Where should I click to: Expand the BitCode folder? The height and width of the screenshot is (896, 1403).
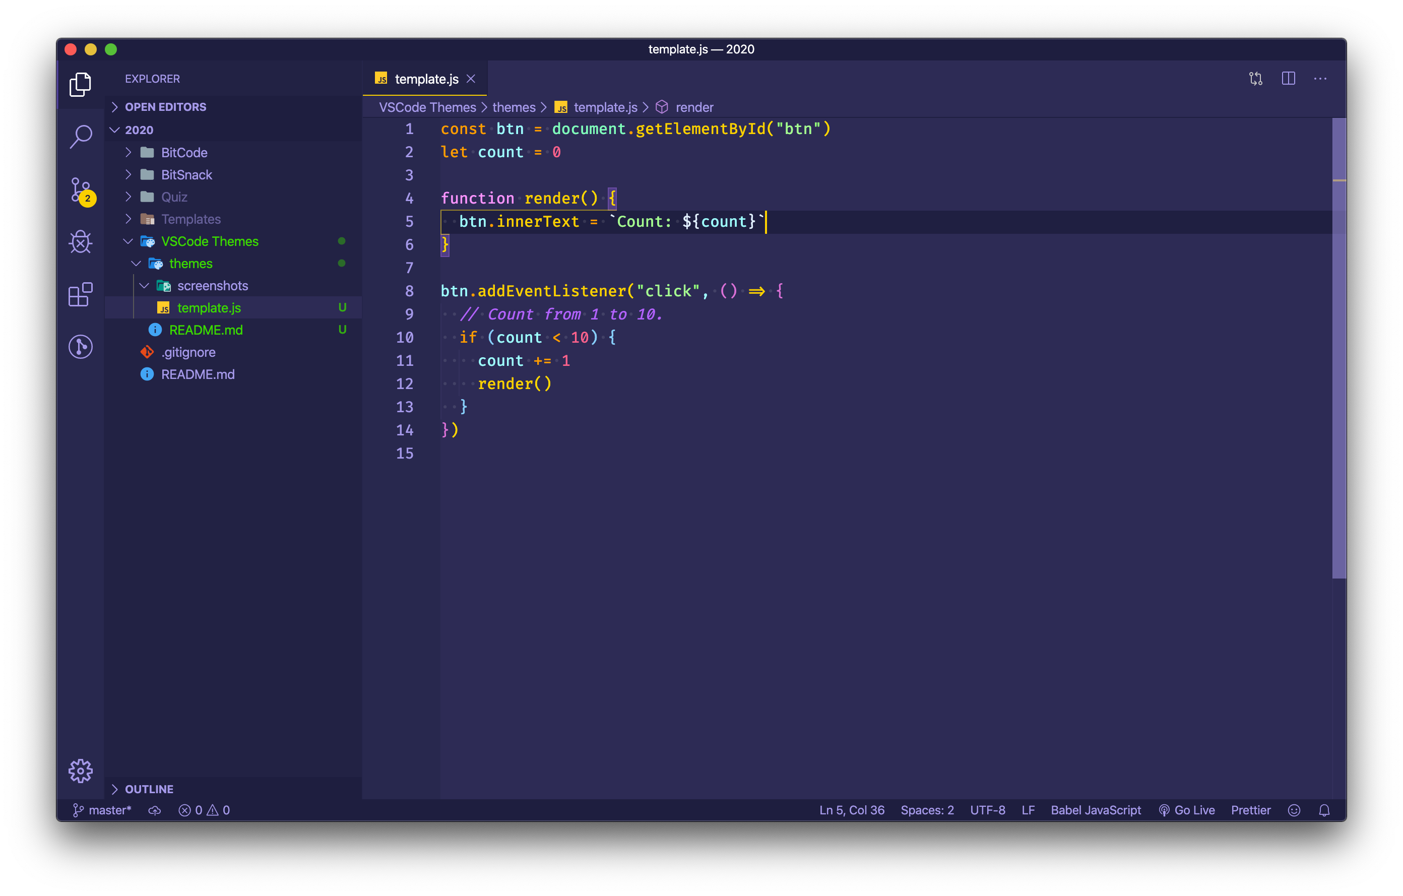(x=183, y=153)
